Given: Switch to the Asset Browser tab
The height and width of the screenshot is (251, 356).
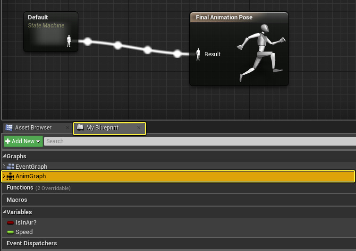Looking at the screenshot, I should click(x=33, y=128).
